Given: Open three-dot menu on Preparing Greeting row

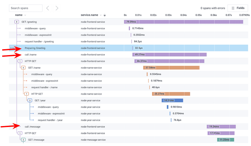Looking at the screenshot, I should click(12, 48).
